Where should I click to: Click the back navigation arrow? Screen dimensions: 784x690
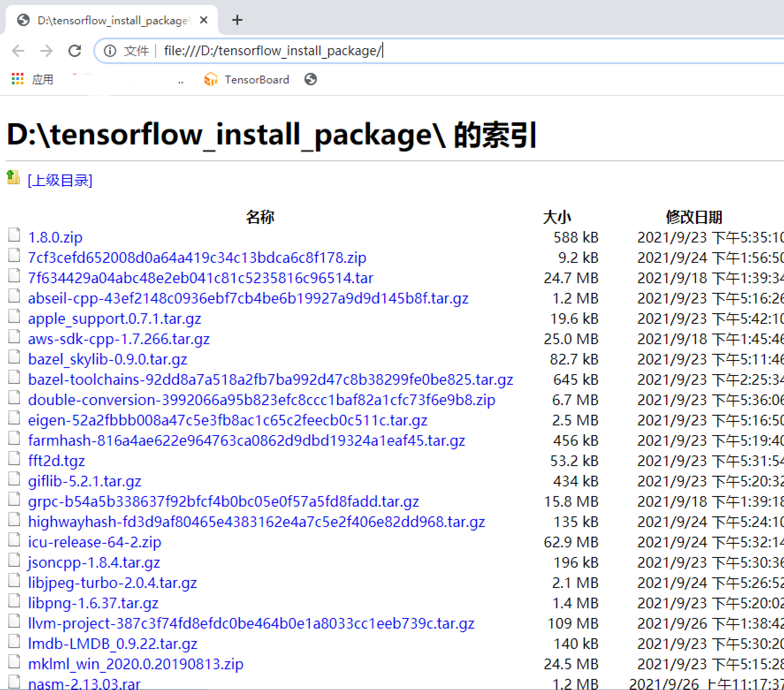click(18, 51)
